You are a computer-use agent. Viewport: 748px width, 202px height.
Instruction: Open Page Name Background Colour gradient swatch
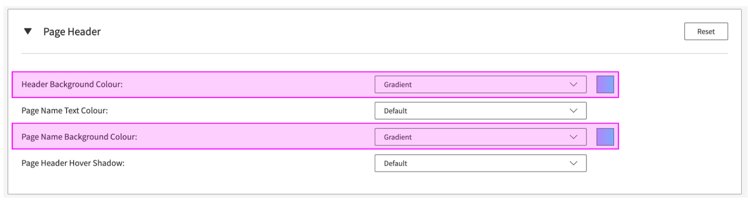pyautogui.click(x=605, y=137)
